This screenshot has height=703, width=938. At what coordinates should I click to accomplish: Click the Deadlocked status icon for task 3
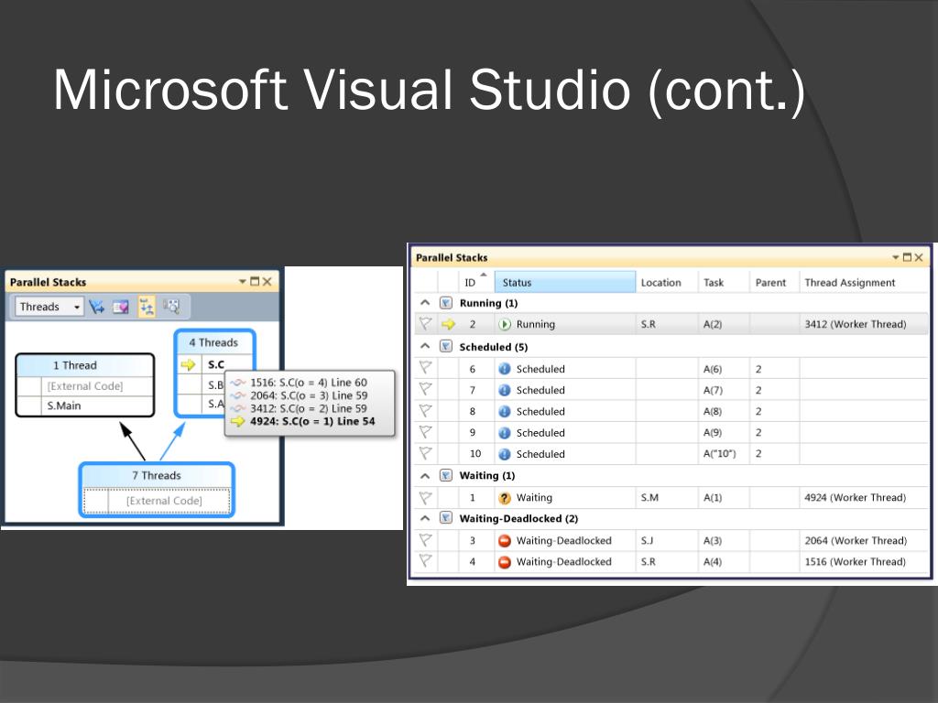[x=505, y=541]
